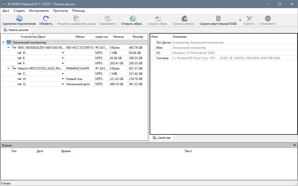Click the Остановить stop icon
The image size is (298, 186).
click(x=268, y=18)
